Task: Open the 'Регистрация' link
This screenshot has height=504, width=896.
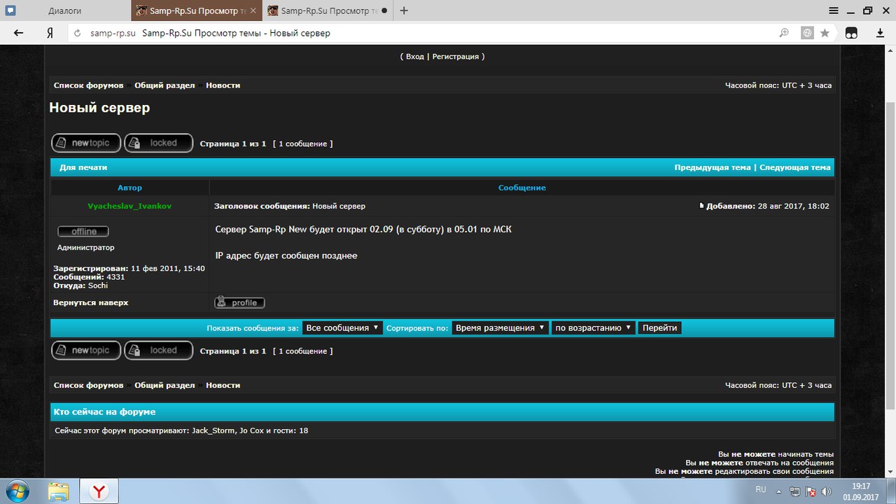Action: click(455, 56)
